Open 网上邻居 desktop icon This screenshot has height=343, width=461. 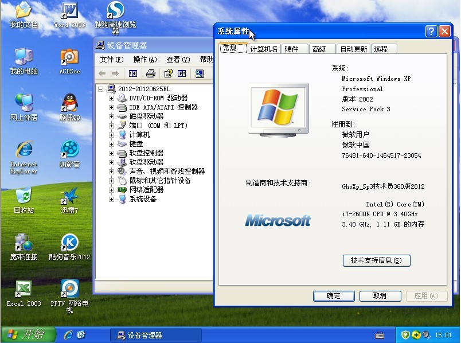click(x=24, y=107)
